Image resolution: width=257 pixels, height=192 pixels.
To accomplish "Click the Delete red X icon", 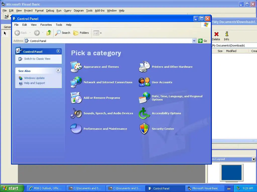I will (216, 34).
